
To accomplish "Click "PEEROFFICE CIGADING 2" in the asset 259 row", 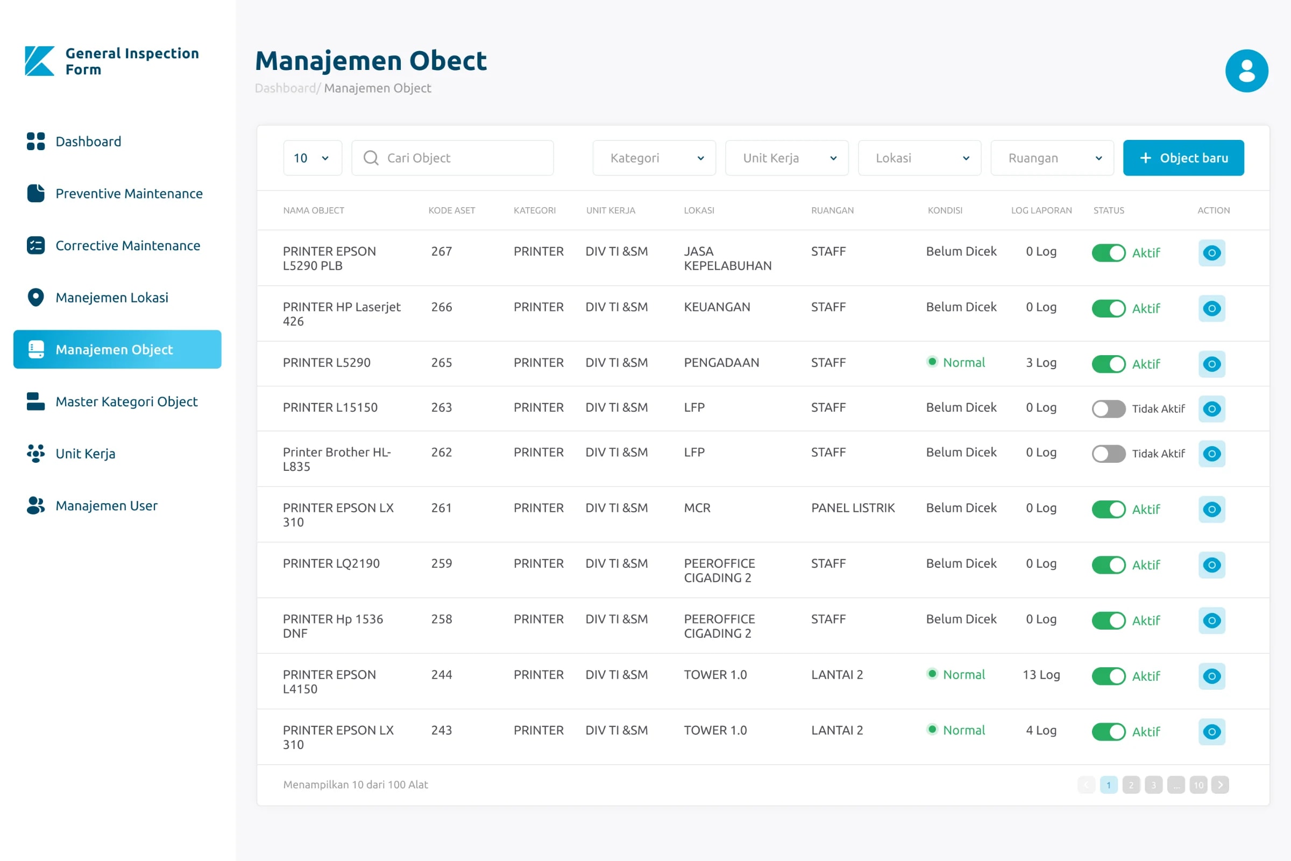I will (x=719, y=570).
